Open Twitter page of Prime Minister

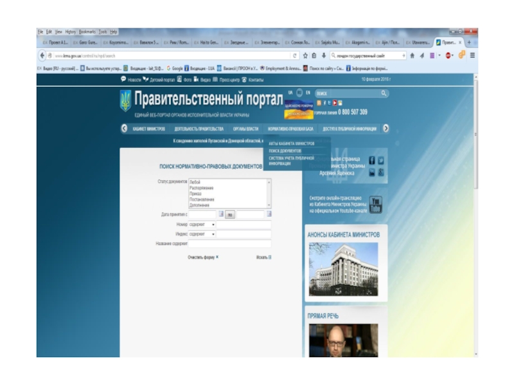(381, 160)
